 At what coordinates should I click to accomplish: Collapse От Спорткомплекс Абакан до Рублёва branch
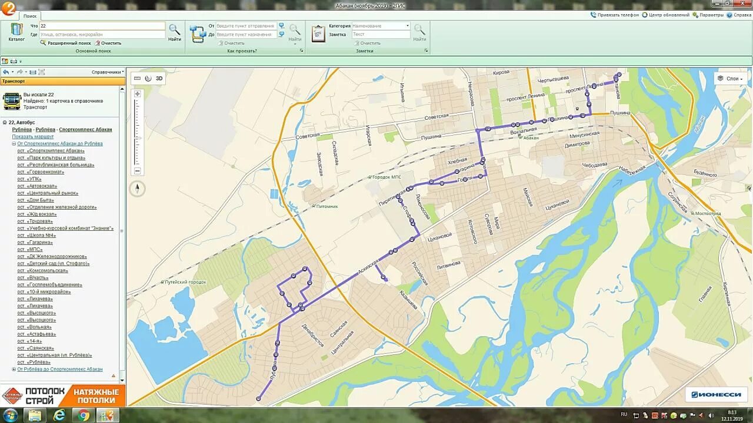(x=14, y=143)
